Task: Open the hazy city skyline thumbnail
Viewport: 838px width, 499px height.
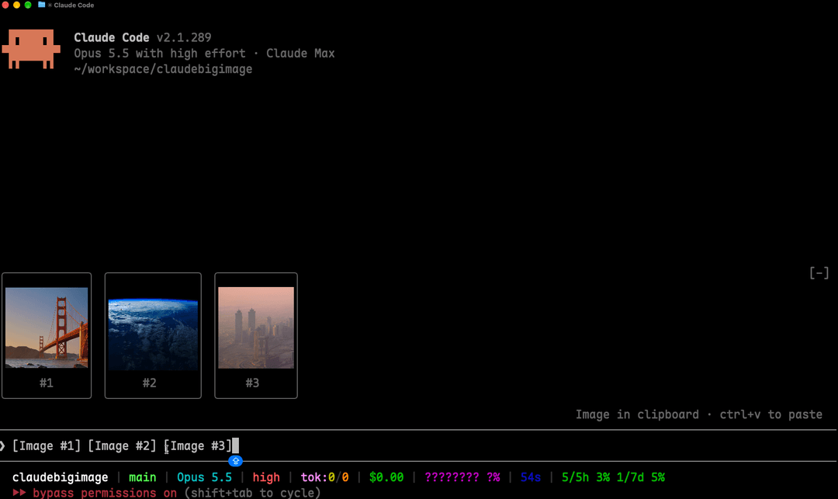Action: (x=256, y=327)
